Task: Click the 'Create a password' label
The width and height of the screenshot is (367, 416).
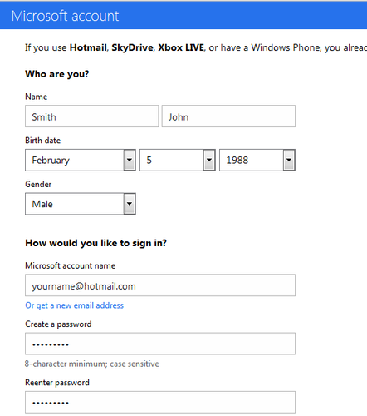Action: point(58,324)
